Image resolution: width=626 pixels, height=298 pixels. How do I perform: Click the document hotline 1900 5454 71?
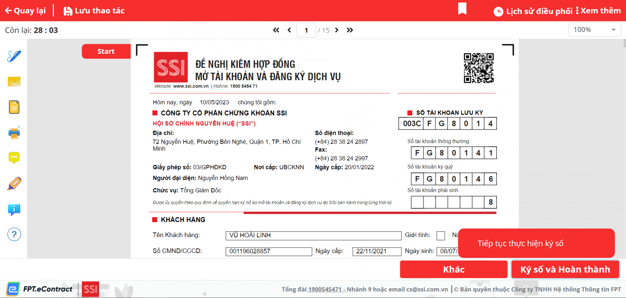click(244, 86)
